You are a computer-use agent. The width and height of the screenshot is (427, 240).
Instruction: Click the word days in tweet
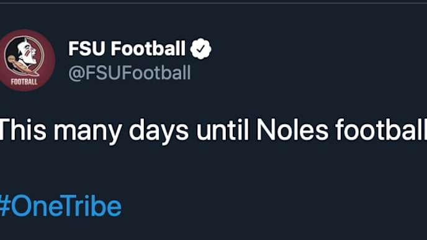tap(158, 131)
